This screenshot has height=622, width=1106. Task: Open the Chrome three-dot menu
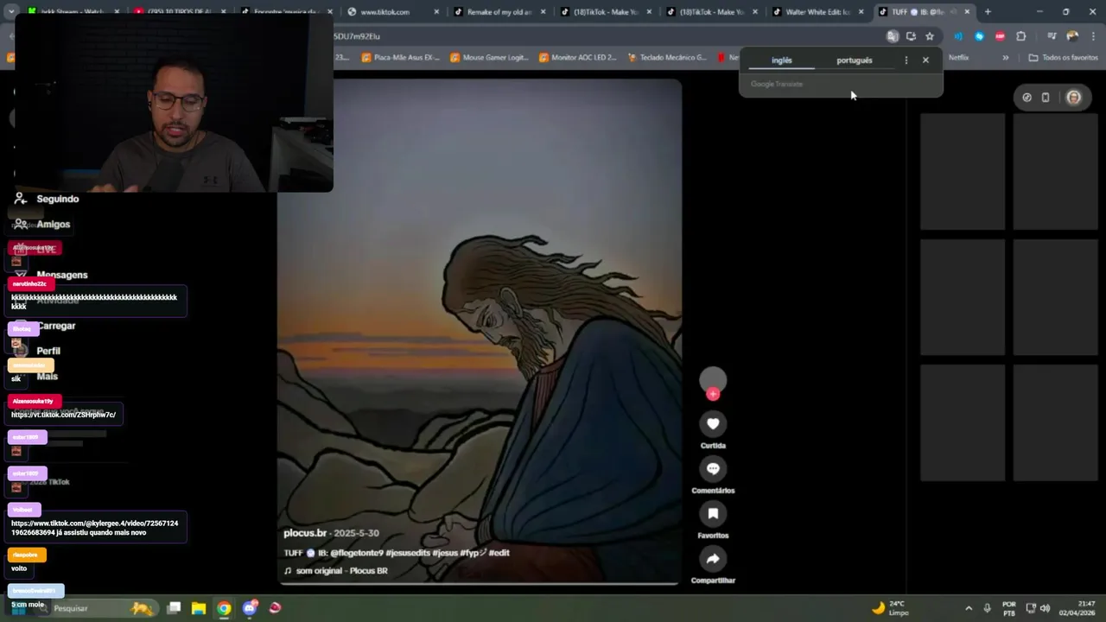[x=1094, y=36]
